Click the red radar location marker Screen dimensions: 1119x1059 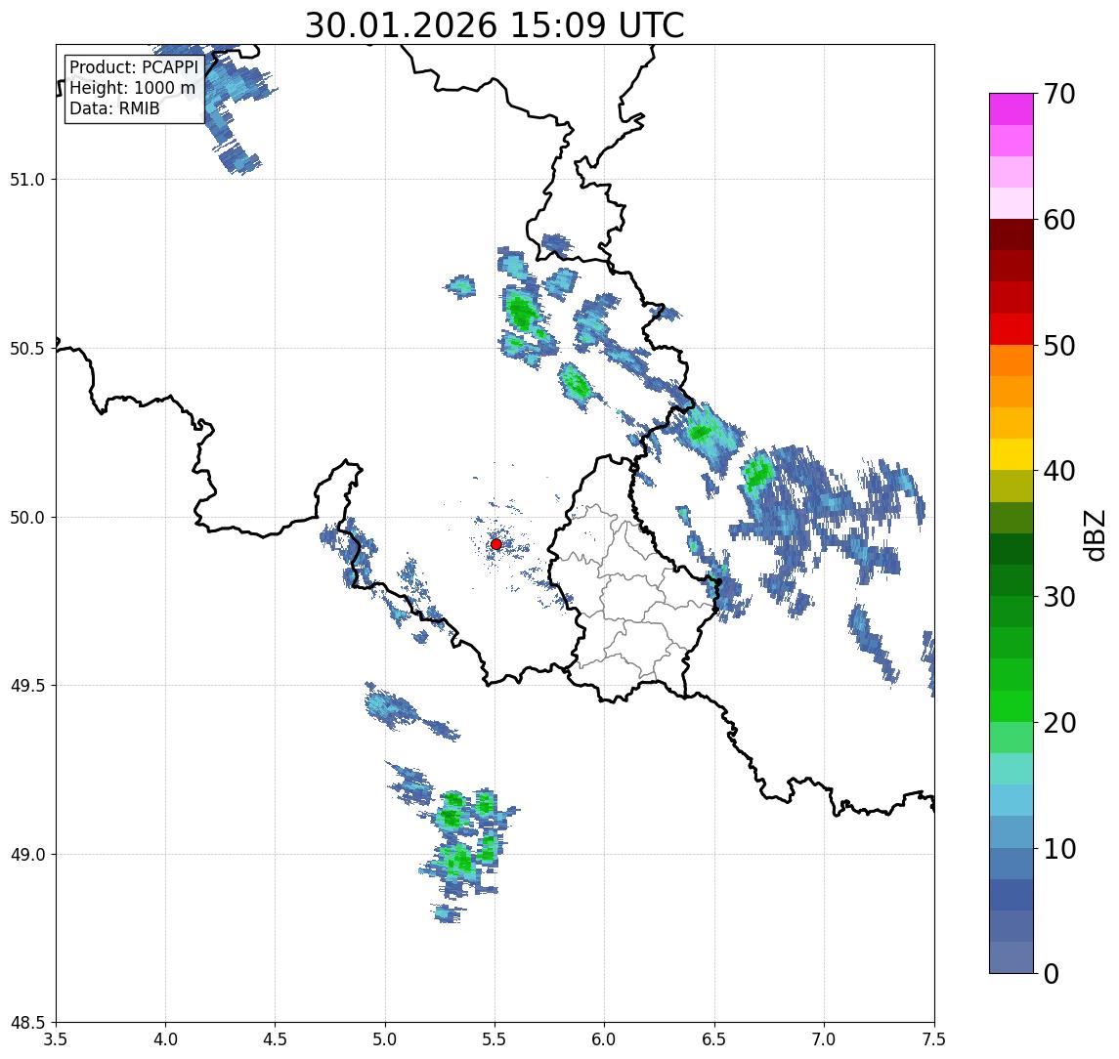point(496,544)
